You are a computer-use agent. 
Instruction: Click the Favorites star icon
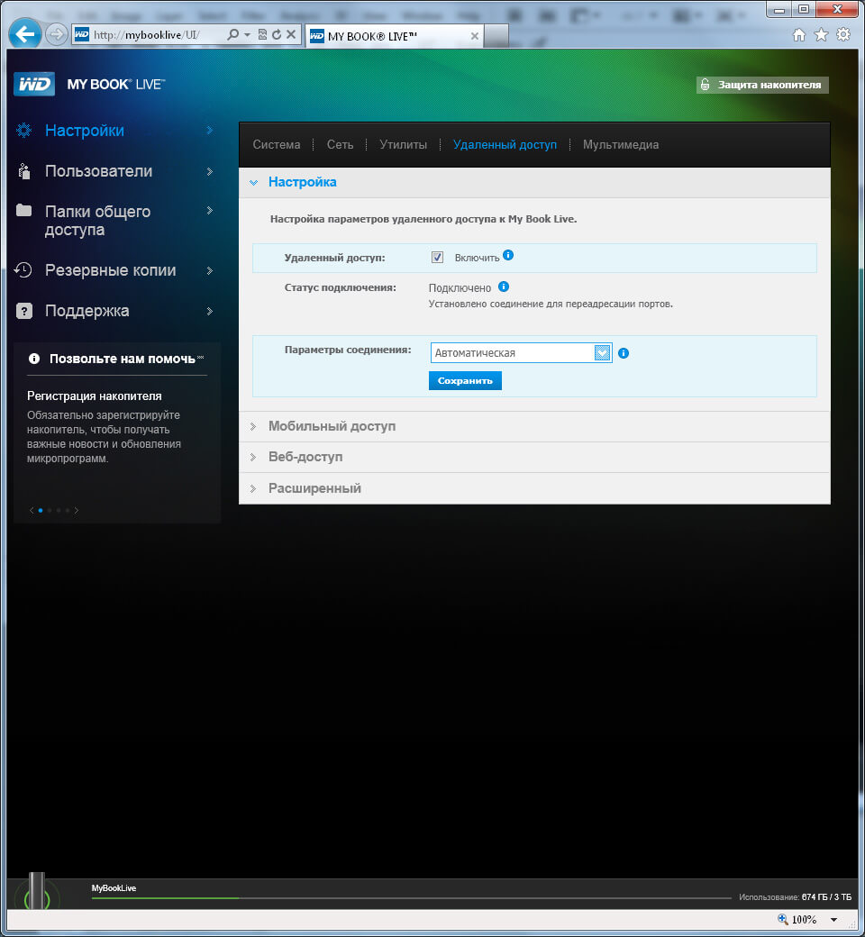tap(821, 34)
